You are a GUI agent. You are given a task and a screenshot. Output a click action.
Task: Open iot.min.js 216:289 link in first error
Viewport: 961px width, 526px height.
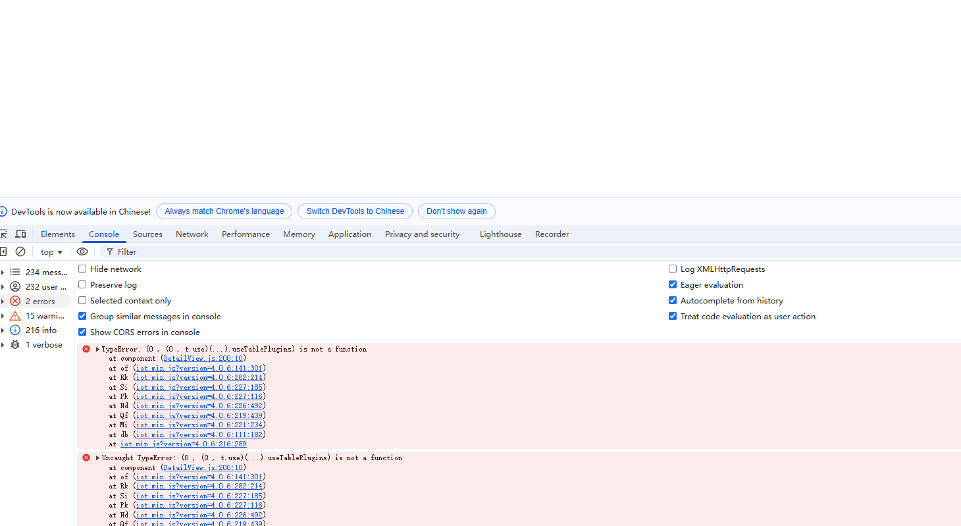pos(183,444)
